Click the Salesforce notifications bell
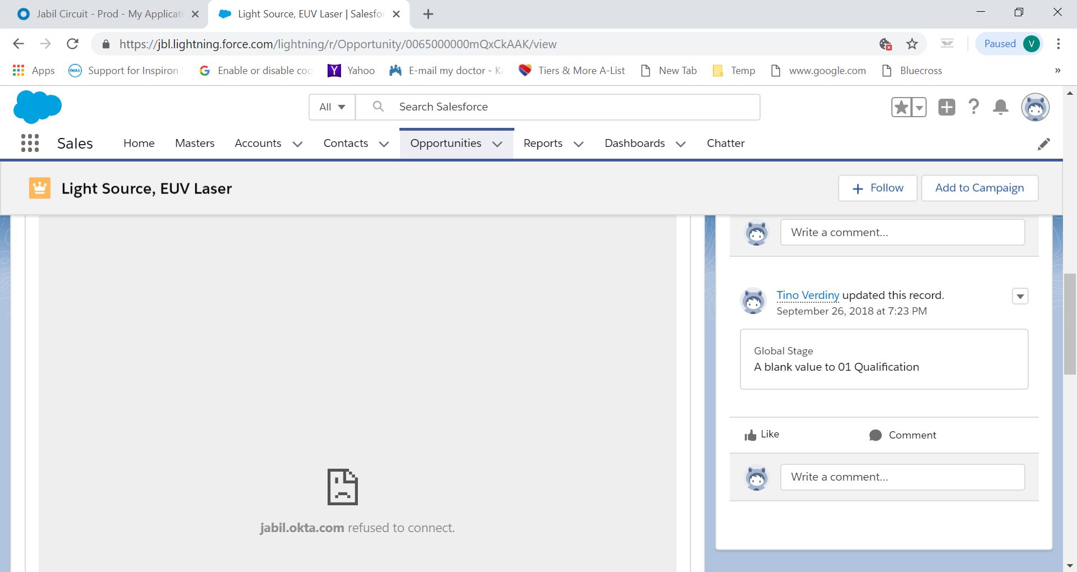Image resolution: width=1077 pixels, height=572 pixels. tap(1000, 107)
